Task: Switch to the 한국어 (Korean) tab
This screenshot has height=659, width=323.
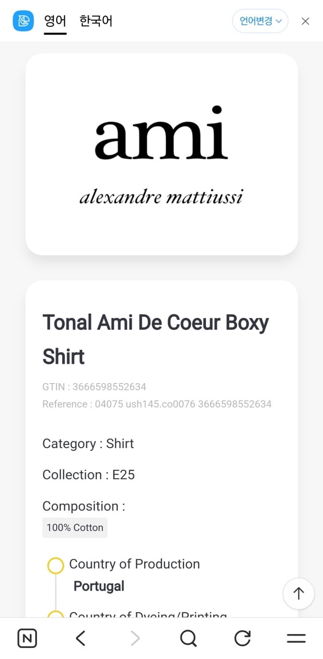Action: coord(96,21)
